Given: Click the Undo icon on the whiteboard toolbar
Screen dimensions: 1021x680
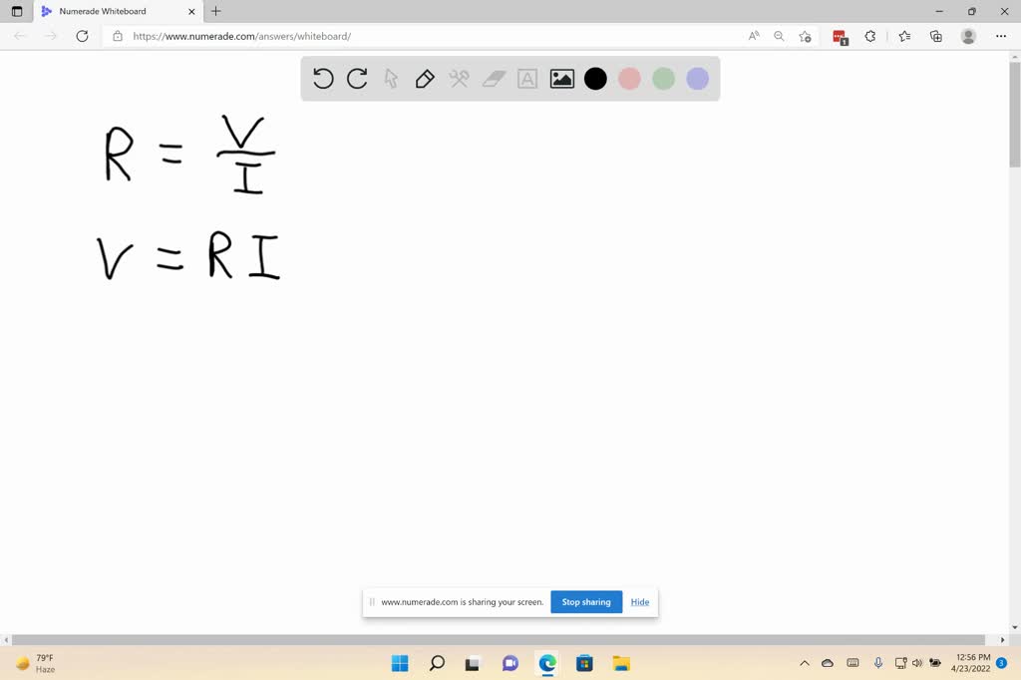Looking at the screenshot, I should click(323, 79).
